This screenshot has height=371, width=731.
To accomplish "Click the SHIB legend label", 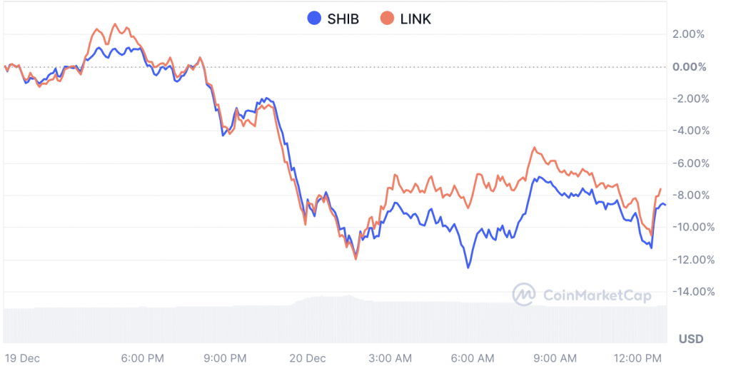I will pyautogui.click(x=343, y=19).
